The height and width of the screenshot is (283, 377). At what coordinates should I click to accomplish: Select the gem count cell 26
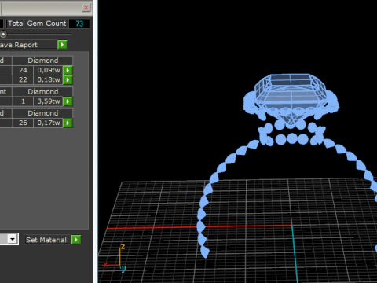pyautogui.click(x=23, y=123)
